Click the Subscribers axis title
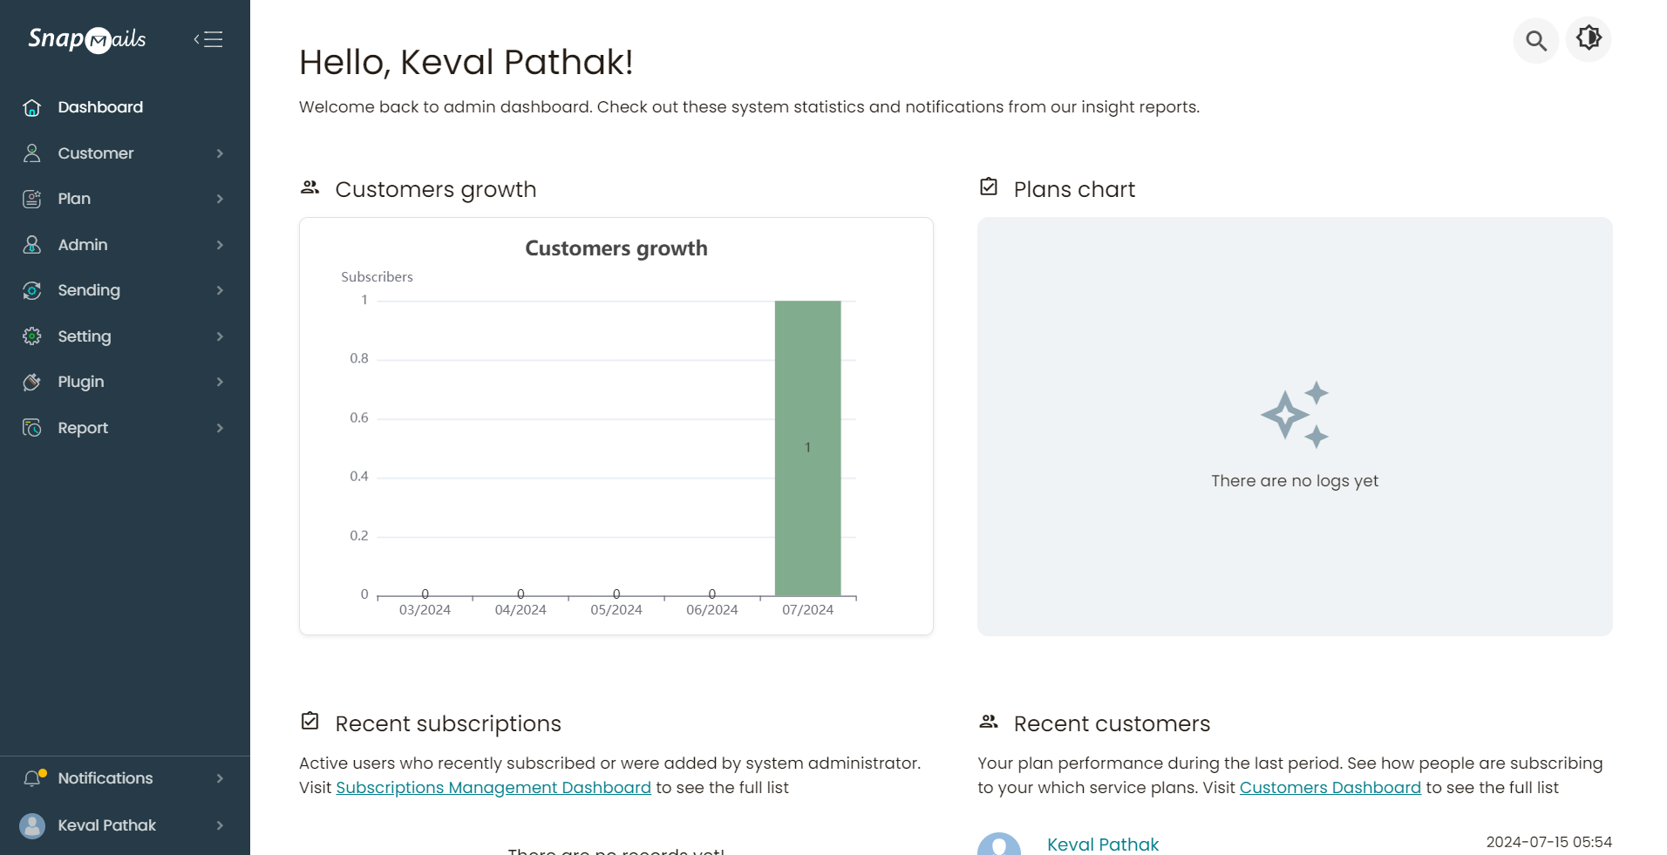Image resolution: width=1667 pixels, height=855 pixels. 377,277
